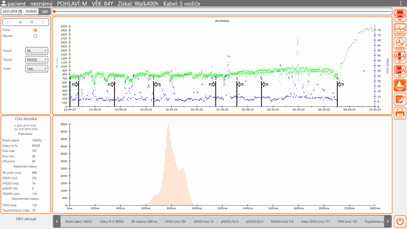
Task: Open the Trend1 RR dropdown
Action: click(37, 51)
